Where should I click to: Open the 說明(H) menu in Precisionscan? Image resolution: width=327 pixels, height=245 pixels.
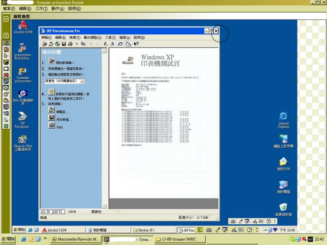(x=139, y=38)
